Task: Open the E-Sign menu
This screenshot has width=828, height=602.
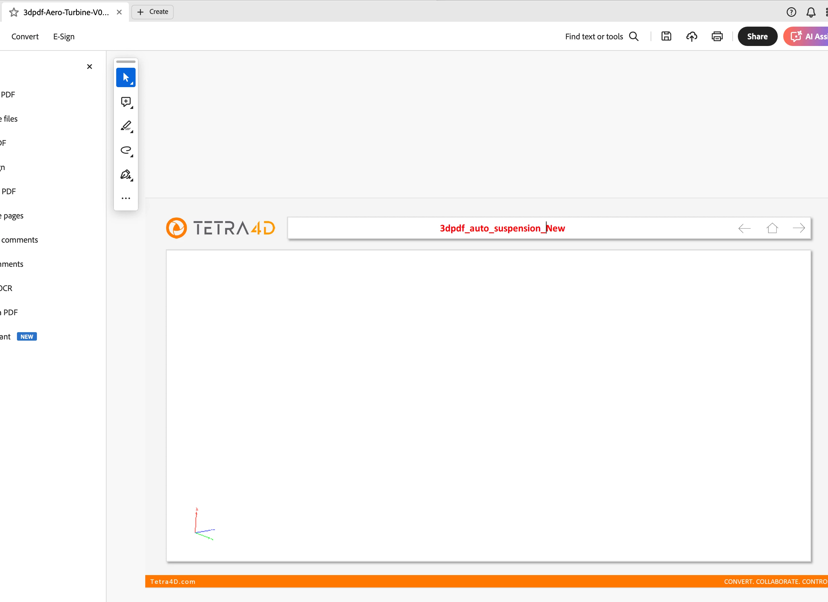Action: point(64,36)
